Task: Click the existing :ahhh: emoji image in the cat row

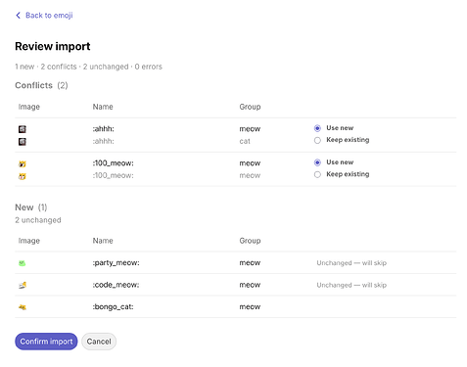Action: (23, 142)
